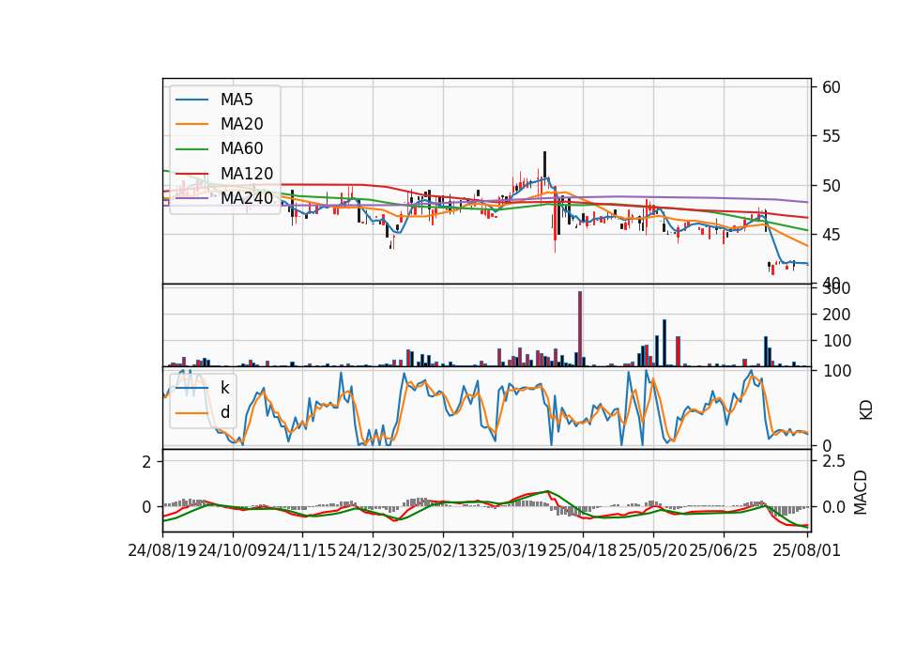Click the KD axis label
The image size is (901, 648).
pos(866,409)
